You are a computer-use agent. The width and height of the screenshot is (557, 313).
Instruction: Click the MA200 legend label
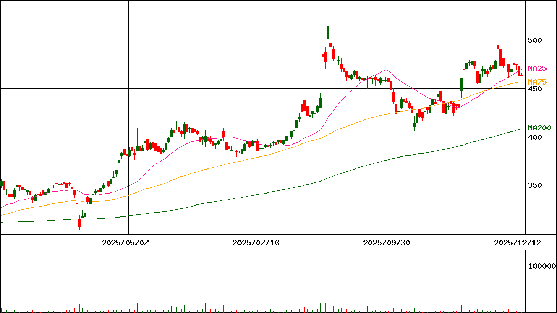pyautogui.click(x=539, y=128)
